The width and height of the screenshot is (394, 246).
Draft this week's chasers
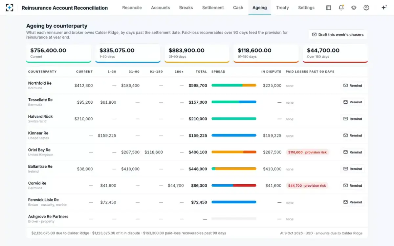[x=338, y=34]
